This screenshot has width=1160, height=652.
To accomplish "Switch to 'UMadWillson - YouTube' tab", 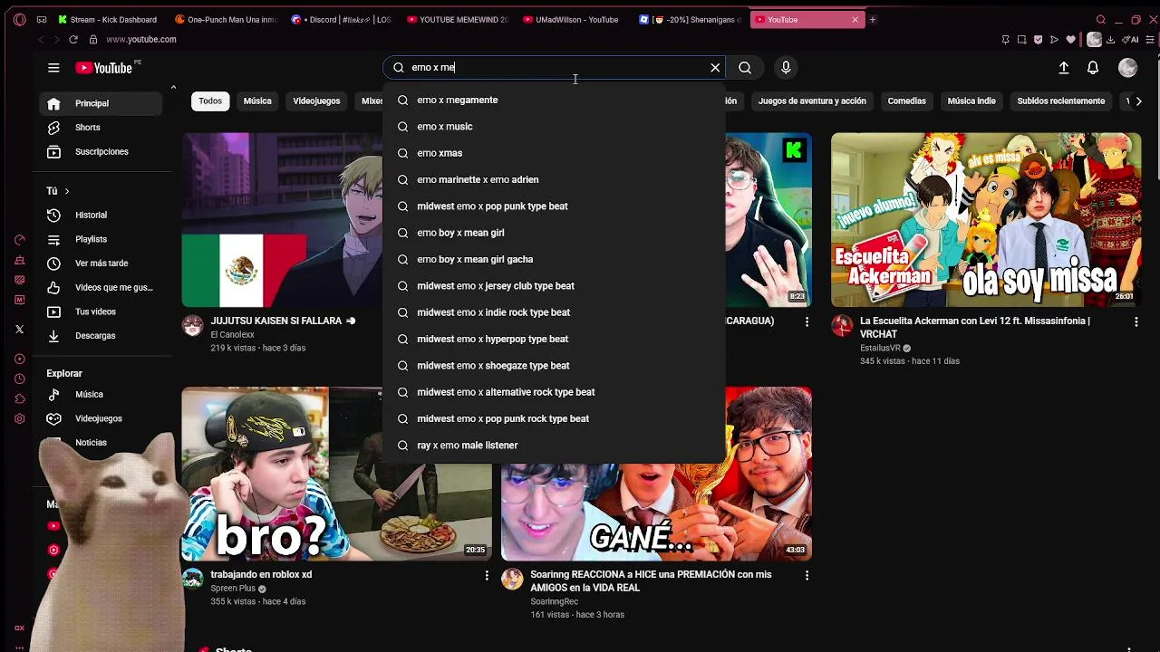I will pos(575,19).
